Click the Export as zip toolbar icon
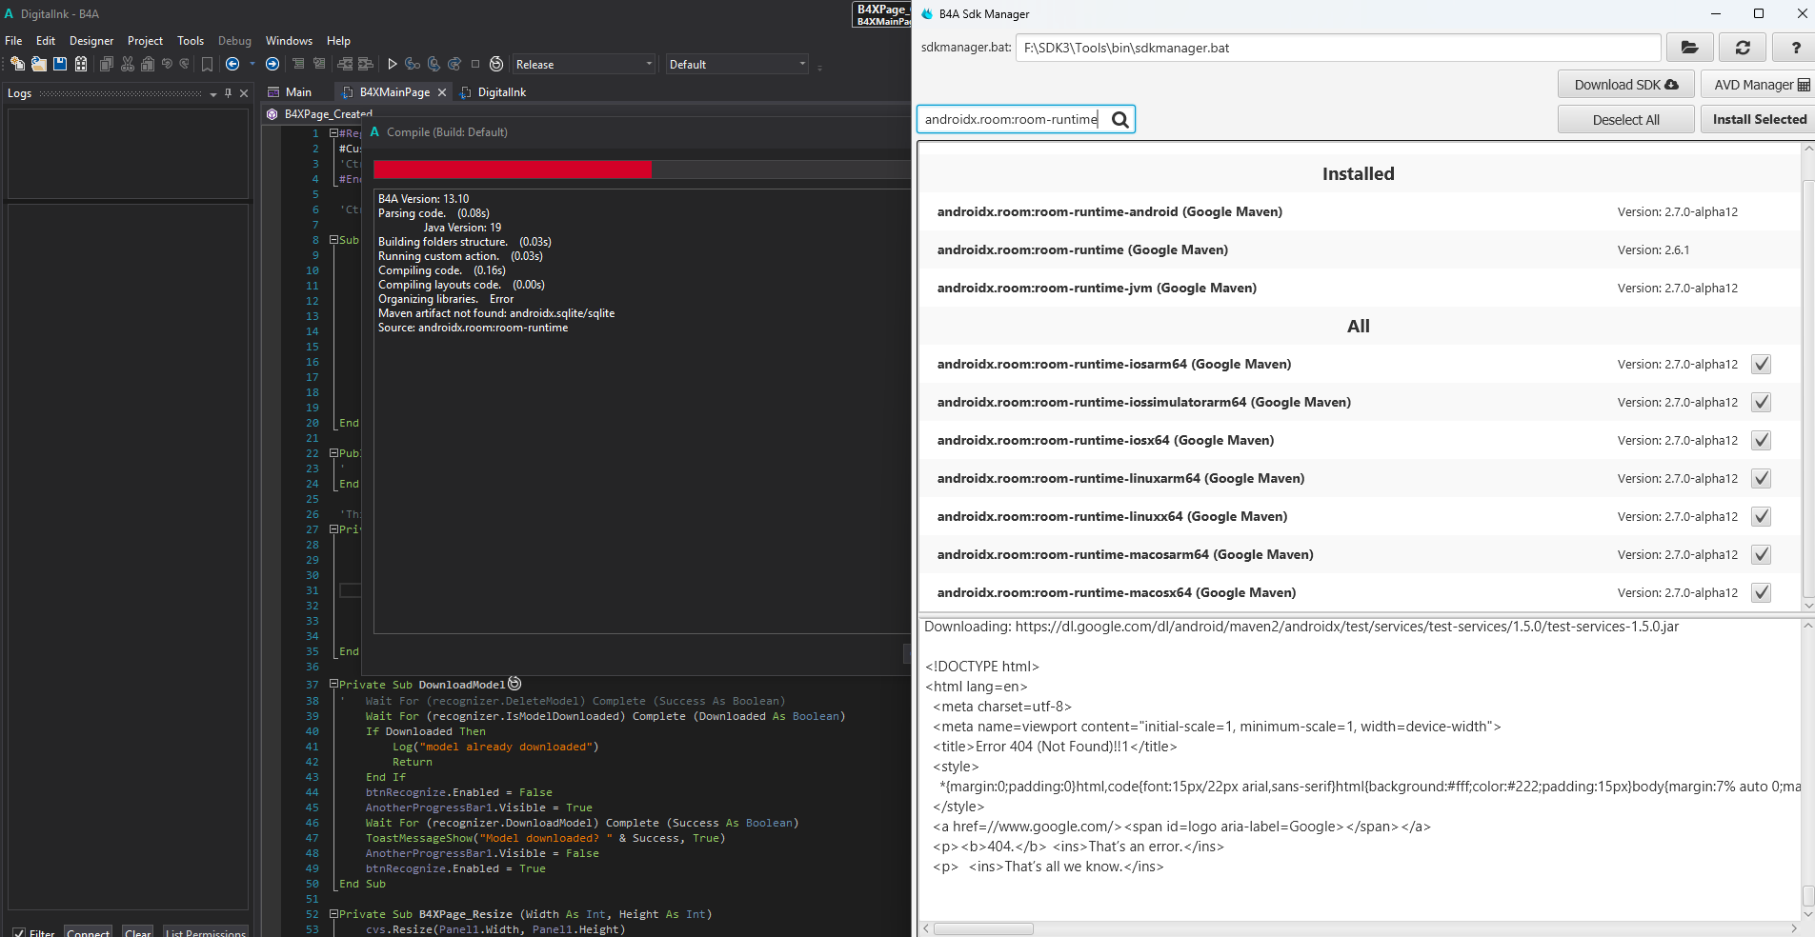Screen dimensions: 1815x937 pos(81,64)
